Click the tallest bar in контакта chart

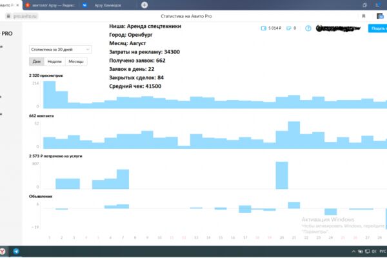tap(294, 135)
